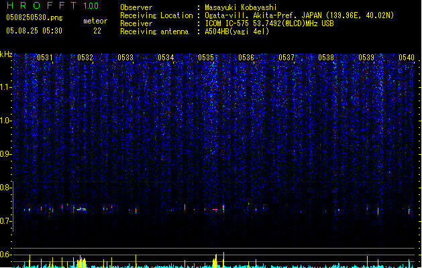Click the 0532 time marker
Viewport: 422px width, 268px height.
pyautogui.click(x=85, y=58)
